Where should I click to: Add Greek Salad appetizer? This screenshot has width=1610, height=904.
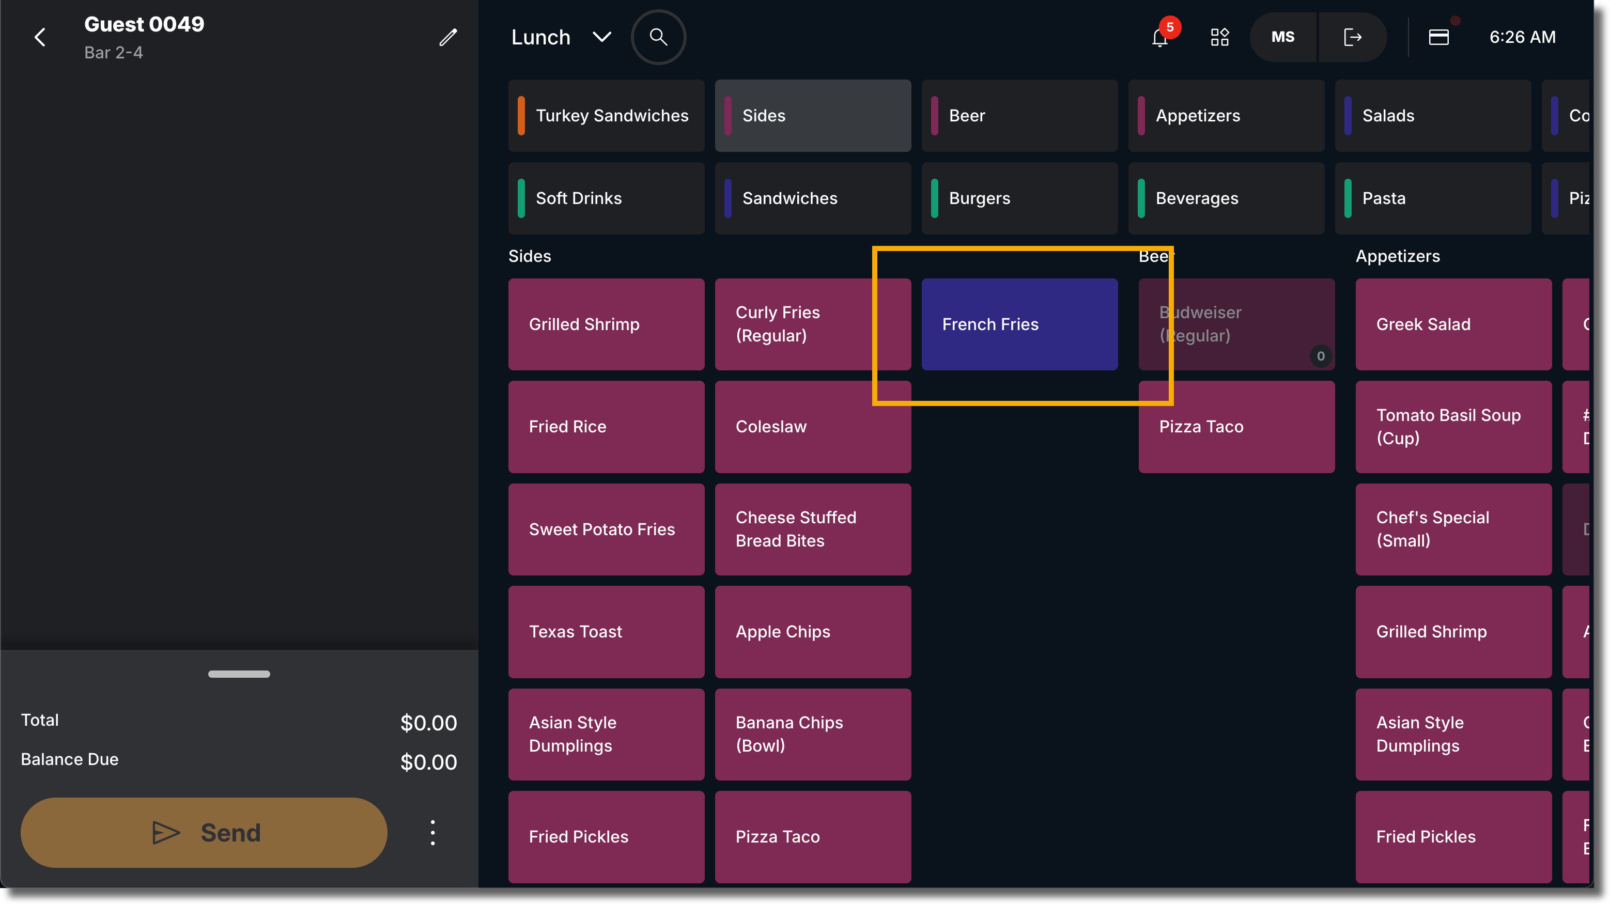click(1453, 324)
